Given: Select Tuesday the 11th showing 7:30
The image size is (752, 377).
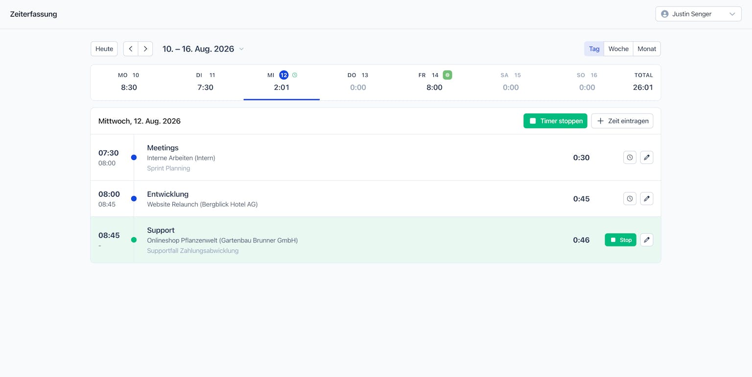Looking at the screenshot, I should [205, 82].
